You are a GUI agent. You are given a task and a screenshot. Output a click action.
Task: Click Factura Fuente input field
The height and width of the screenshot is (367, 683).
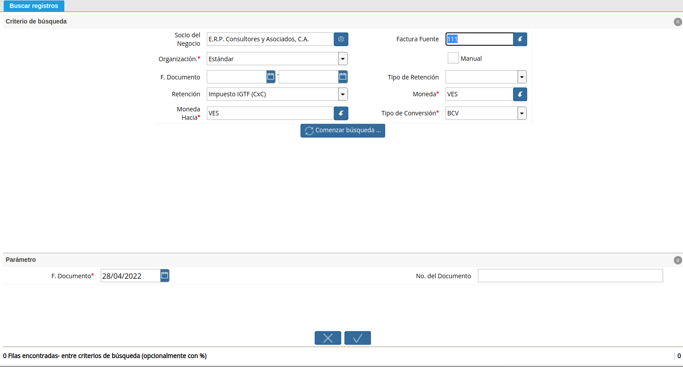[479, 39]
